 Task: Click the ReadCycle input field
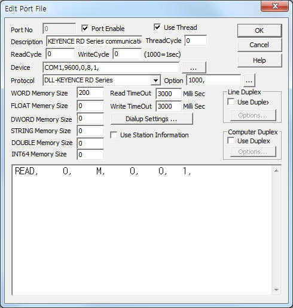[x=60, y=54]
